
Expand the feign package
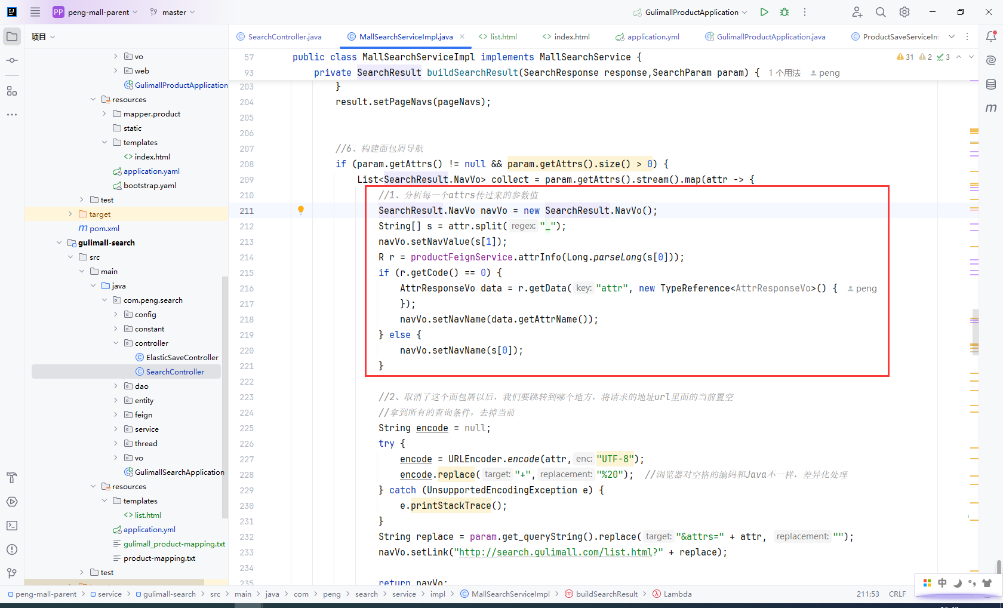[116, 414]
